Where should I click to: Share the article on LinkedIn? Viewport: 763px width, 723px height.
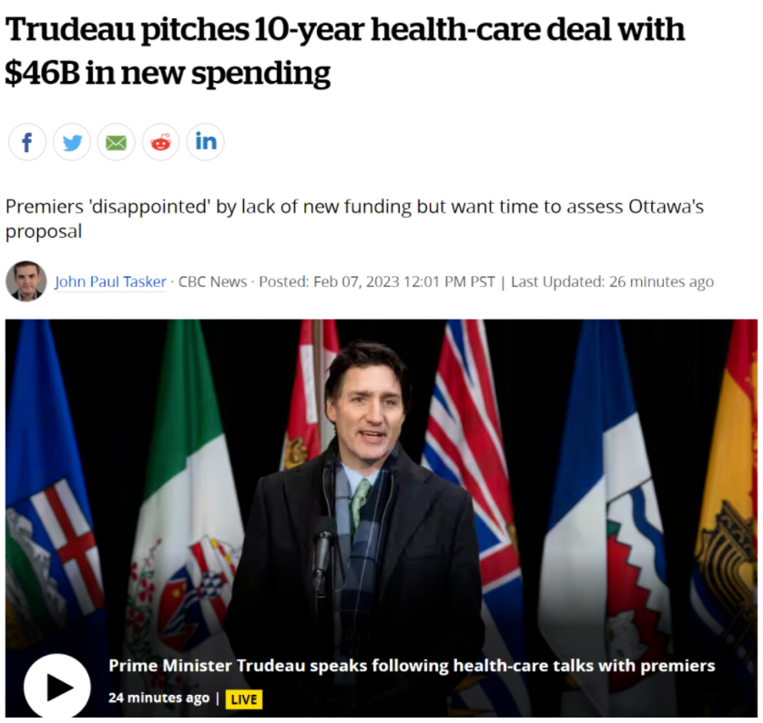[x=206, y=142]
